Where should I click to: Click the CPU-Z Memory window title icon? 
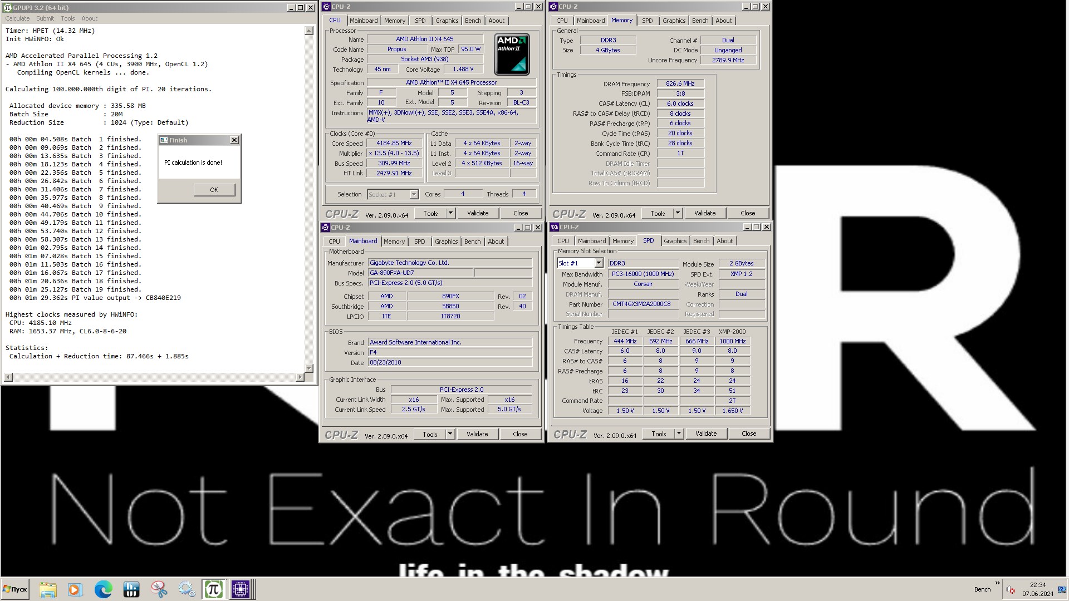(554, 7)
